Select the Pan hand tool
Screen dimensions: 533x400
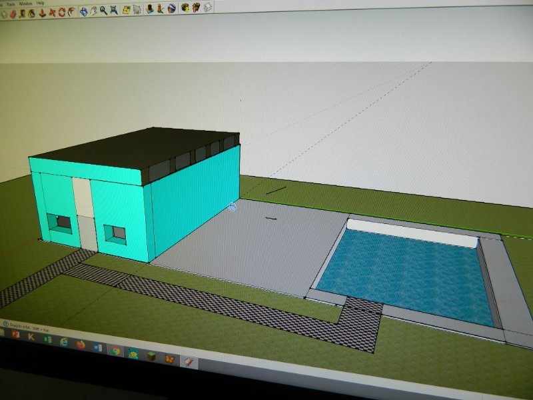coord(94,11)
